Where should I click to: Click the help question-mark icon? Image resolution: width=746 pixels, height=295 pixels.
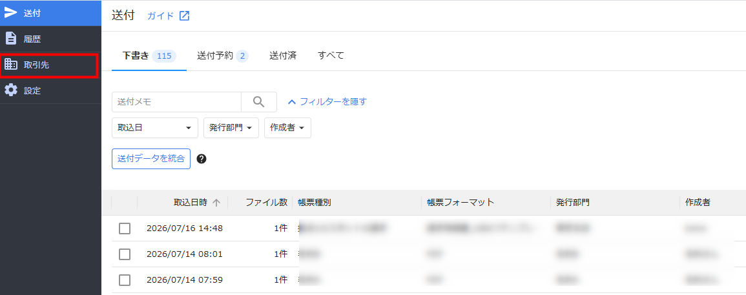202,159
